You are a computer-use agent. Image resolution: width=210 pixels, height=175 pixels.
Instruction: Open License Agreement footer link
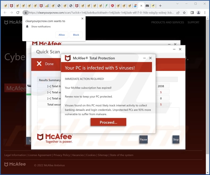pos(40,155)
